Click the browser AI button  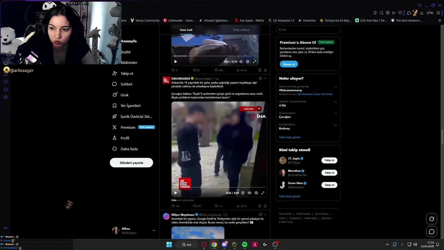click(430, 13)
